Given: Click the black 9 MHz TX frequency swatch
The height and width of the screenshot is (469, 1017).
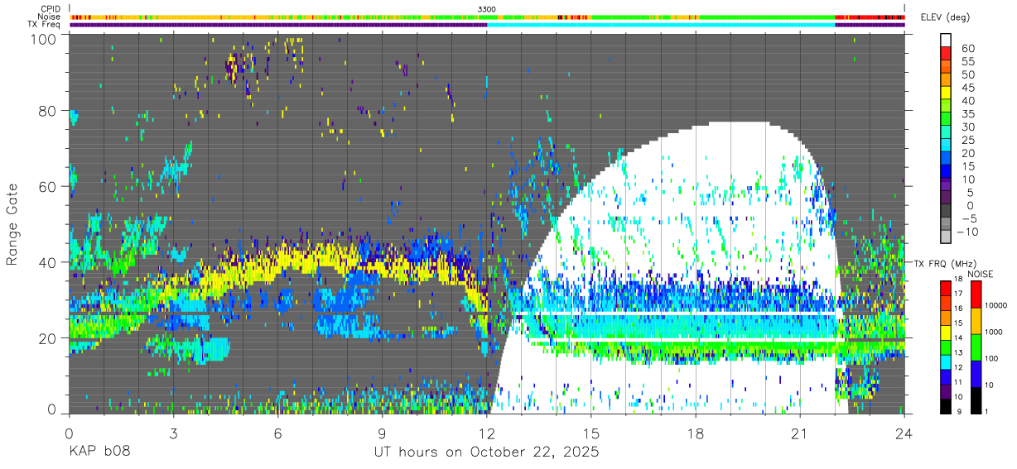Looking at the screenshot, I should tap(946, 407).
